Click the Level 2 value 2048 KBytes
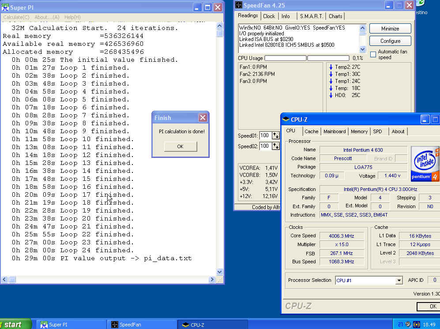 tap(420, 253)
